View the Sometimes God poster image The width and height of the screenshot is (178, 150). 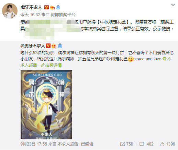click(46, 104)
